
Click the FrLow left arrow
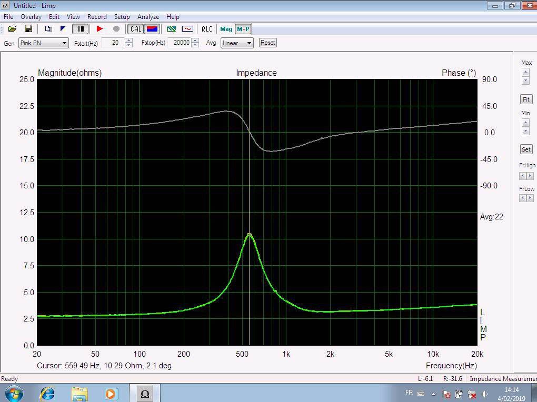(523, 198)
